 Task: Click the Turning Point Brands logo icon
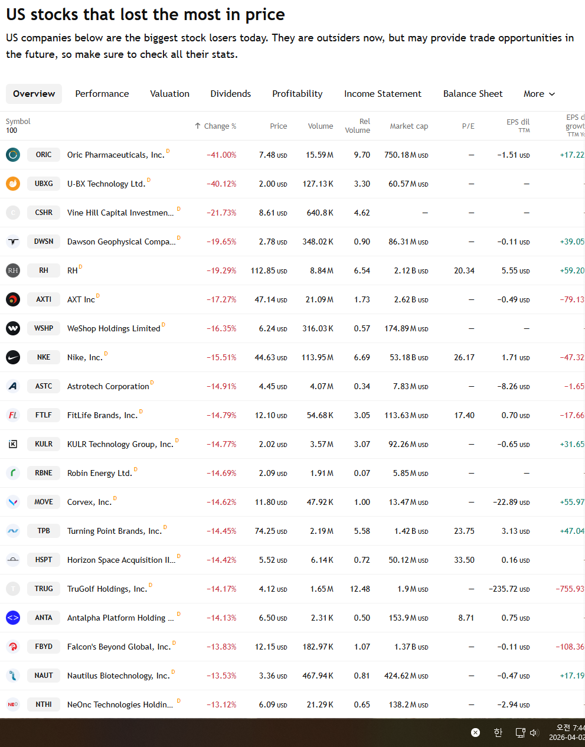(13, 531)
